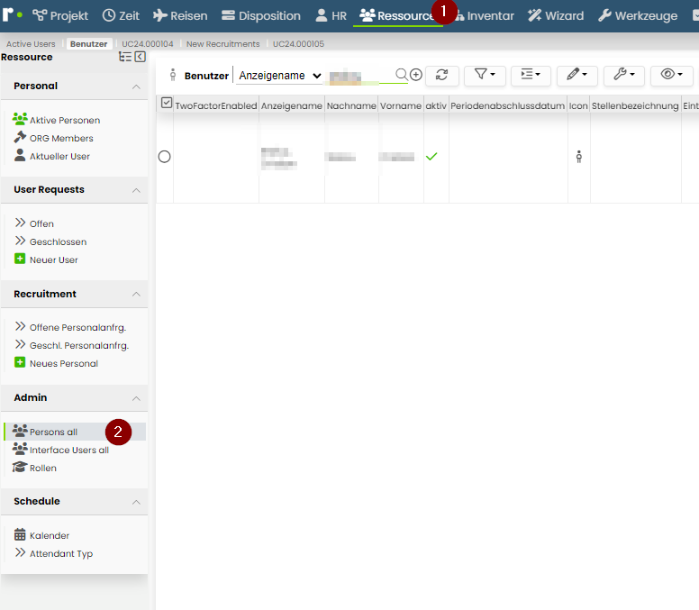
Task: Click the magnifier search icon
Action: click(401, 74)
